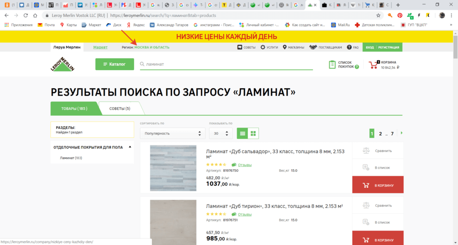Go to results page 7
The width and height of the screenshot is (458, 245).
[392, 133]
